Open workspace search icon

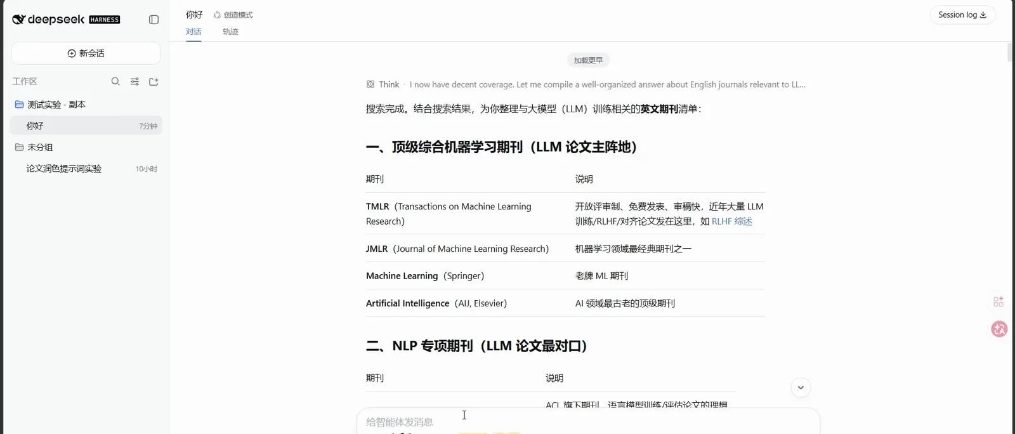115,81
